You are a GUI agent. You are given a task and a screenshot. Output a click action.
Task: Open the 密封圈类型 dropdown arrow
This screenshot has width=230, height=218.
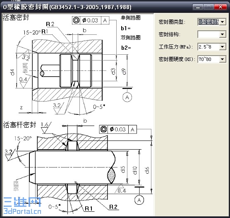pyautogui.click(x=223, y=22)
